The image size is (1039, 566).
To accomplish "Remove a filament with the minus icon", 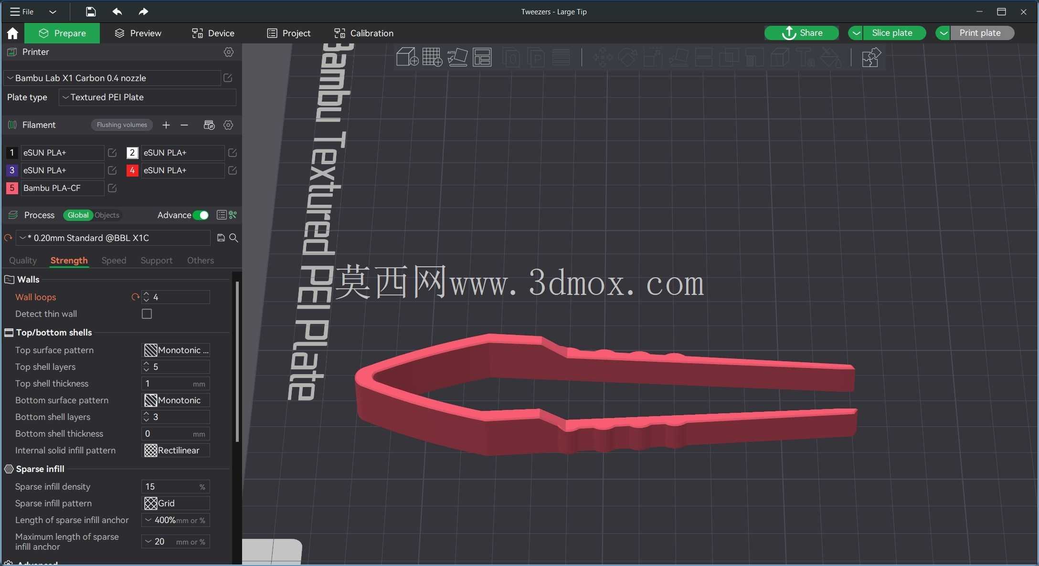I will (x=184, y=125).
